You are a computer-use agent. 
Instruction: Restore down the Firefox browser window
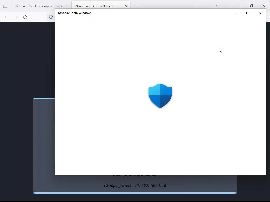252,6
